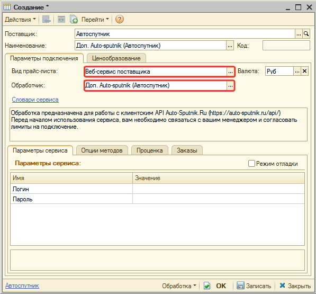Click the find-in-list toolbar icon

47,20
